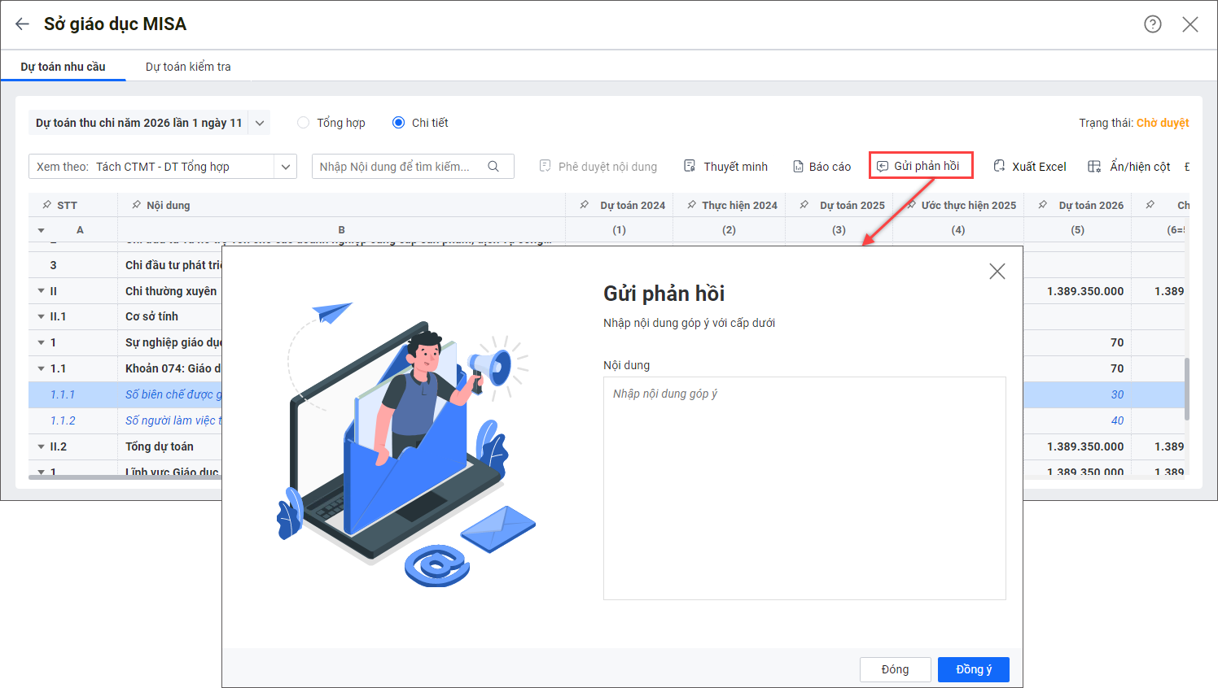Screen dimensions: 1218x688
Task: Click the Nhập nội dung góp ý textbox
Action: 804,488
